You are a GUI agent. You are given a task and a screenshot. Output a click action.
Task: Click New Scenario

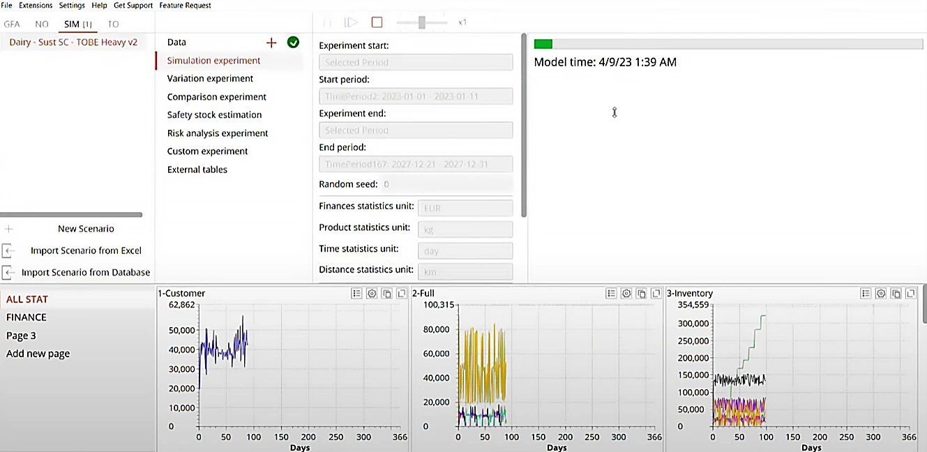point(86,229)
